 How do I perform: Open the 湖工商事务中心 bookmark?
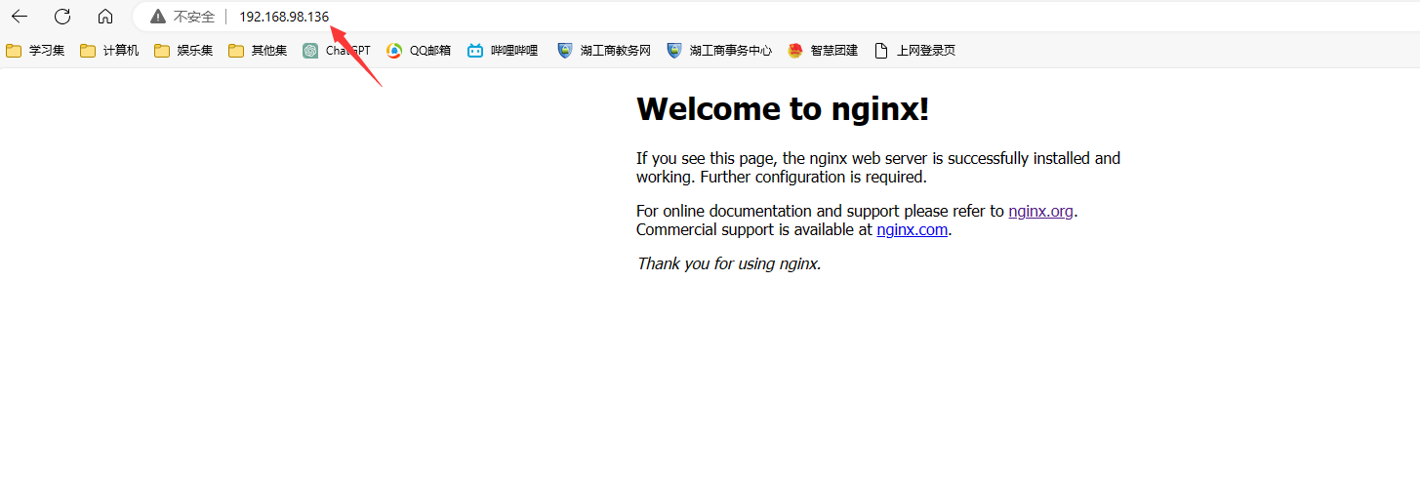(719, 51)
